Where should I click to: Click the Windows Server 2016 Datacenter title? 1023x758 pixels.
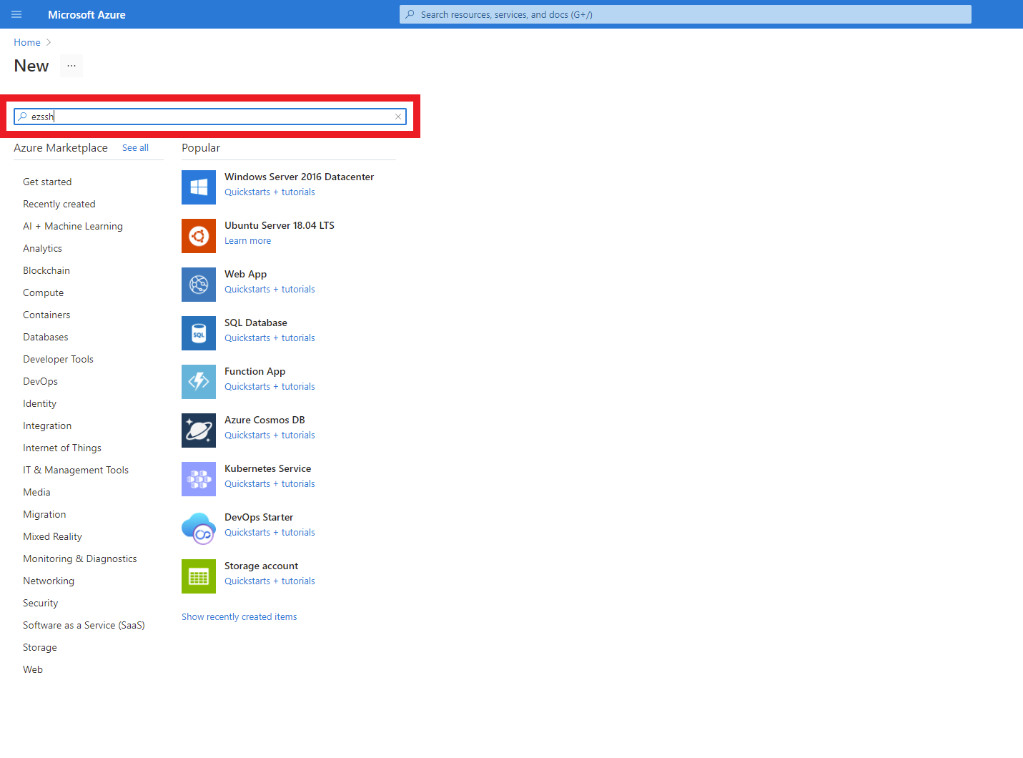point(299,177)
